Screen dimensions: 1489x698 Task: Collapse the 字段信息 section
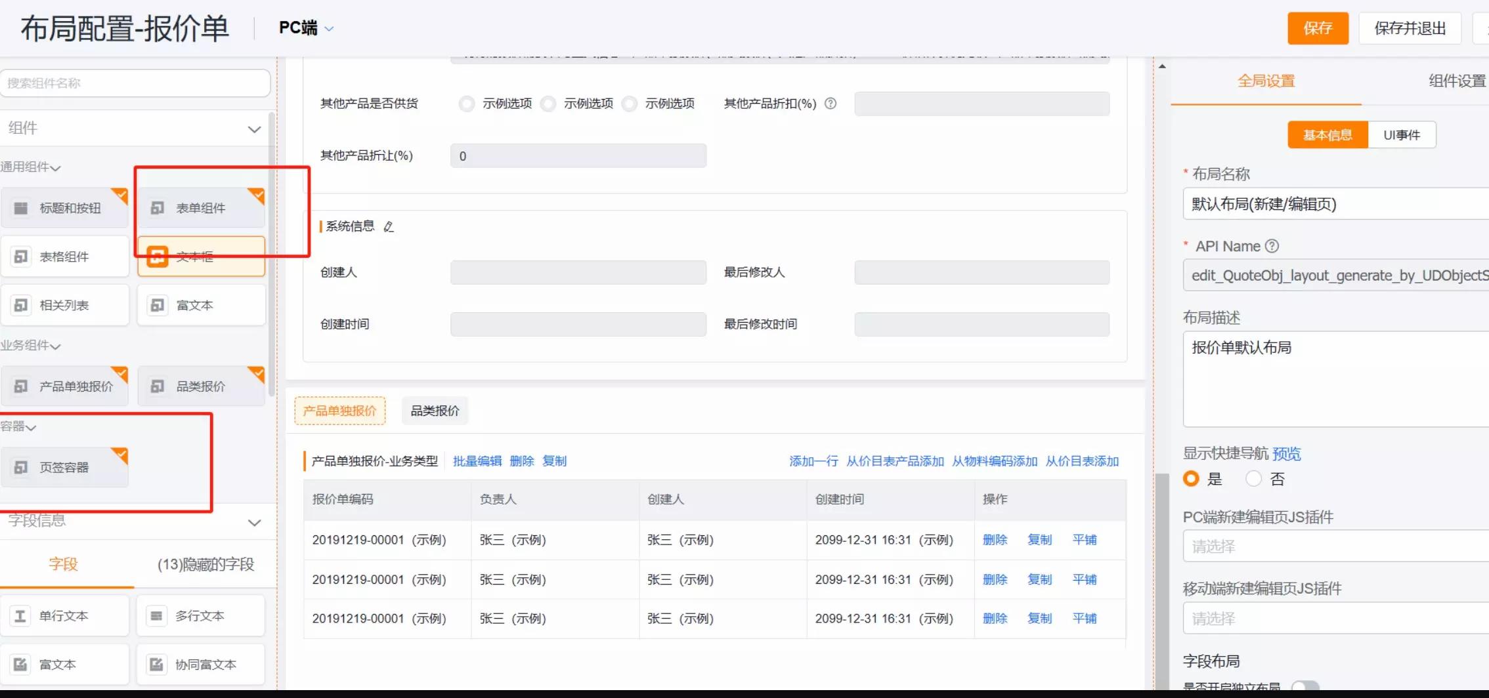254,523
